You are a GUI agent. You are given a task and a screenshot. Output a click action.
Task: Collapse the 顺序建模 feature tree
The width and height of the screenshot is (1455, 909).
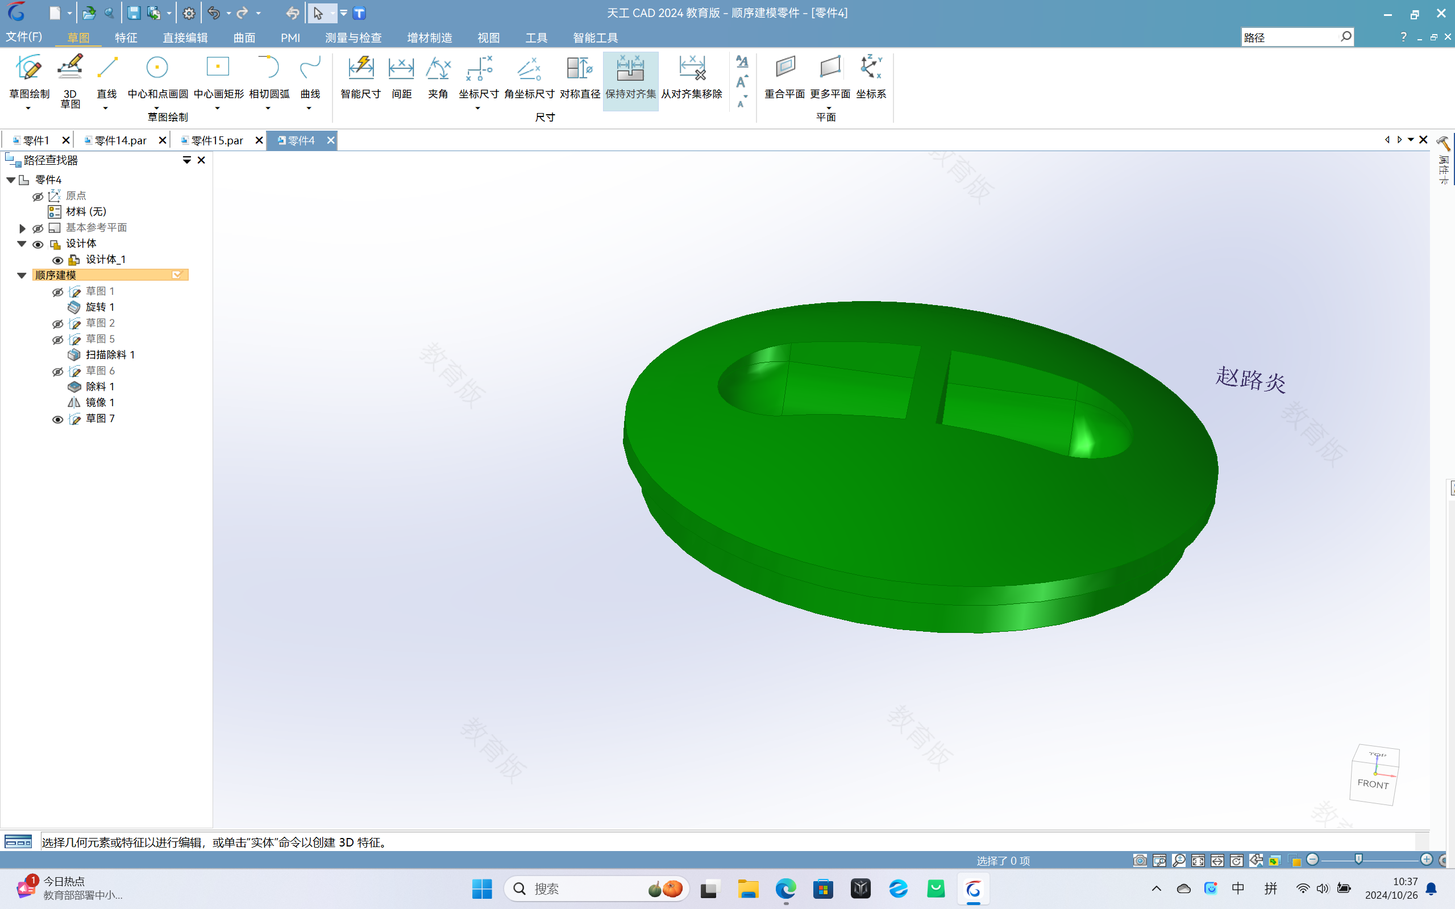click(22, 274)
